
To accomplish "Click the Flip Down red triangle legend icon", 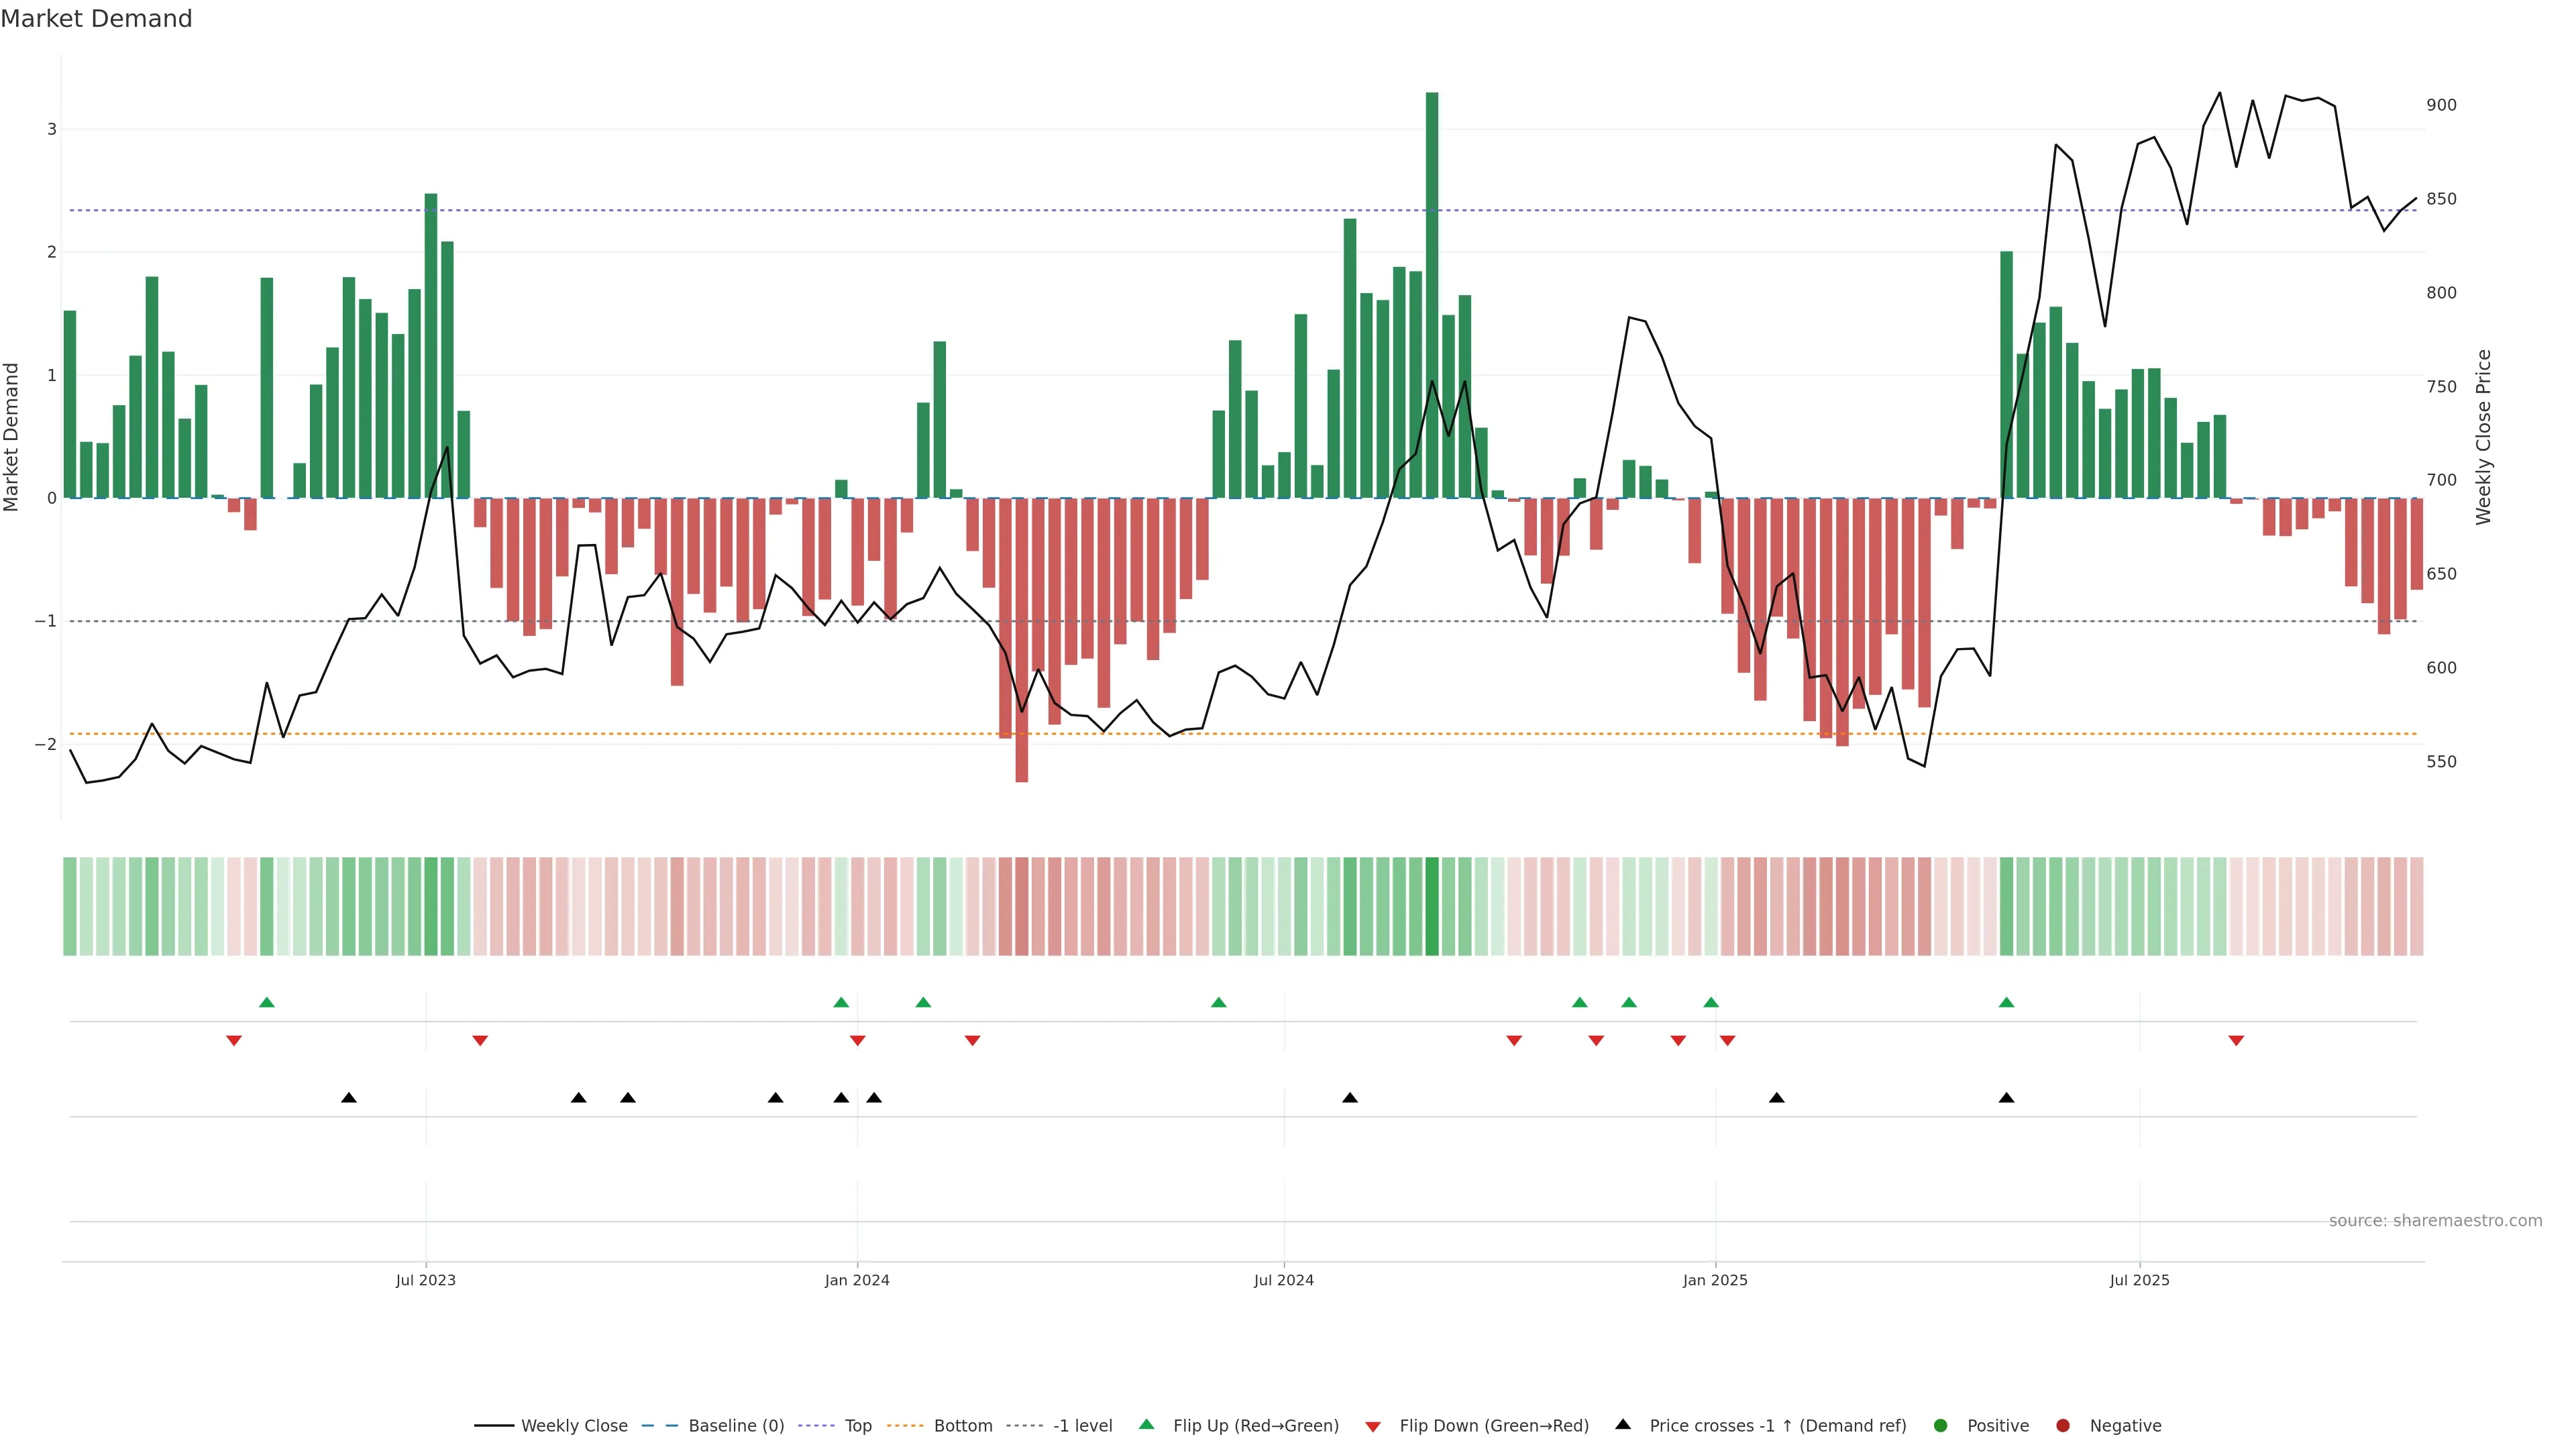I will [1372, 1427].
